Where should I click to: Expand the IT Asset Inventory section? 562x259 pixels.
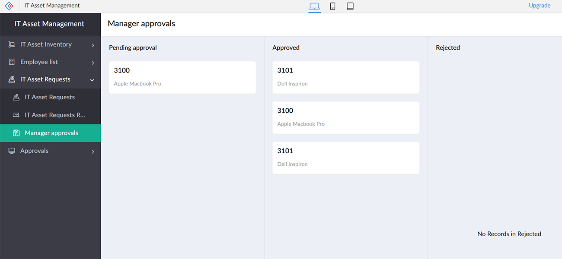(x=93, y=44)
